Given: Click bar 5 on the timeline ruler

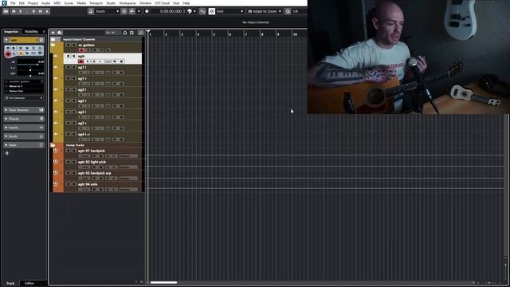Looking at the screenshot, I should tap(214, 33).
